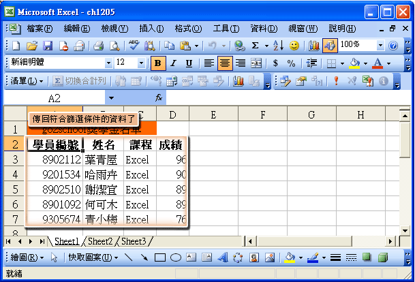Click the fill color paint bucket swatch

coord(352,63)
